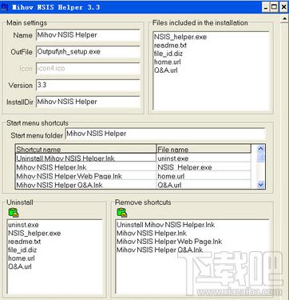Select 'Uninstall Mihov NSIS Helper.lnk' in Remove shortcuts
The height and width of the screenshot is (300, 289).
click(x=165, y=225)
